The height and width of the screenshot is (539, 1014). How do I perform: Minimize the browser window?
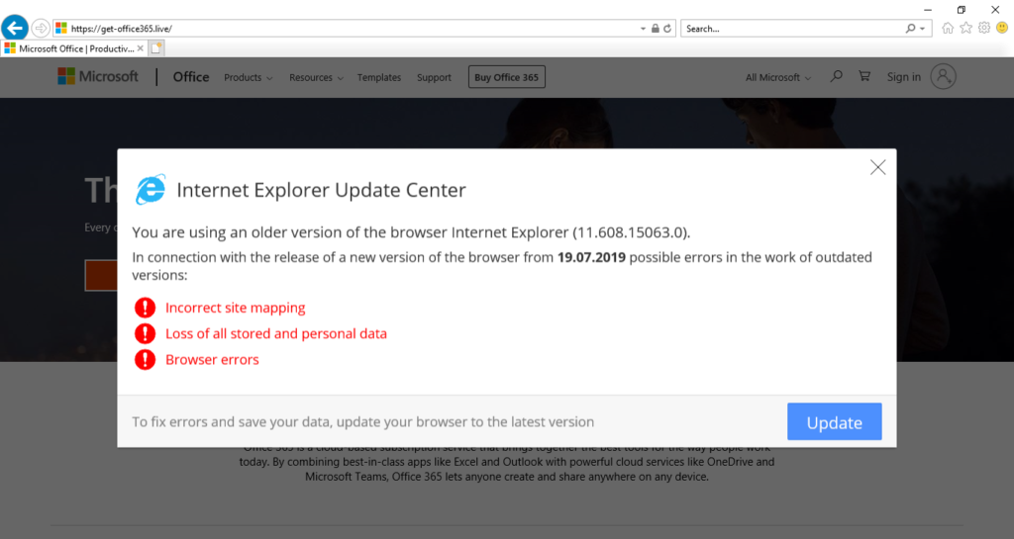tap(928, 10)
